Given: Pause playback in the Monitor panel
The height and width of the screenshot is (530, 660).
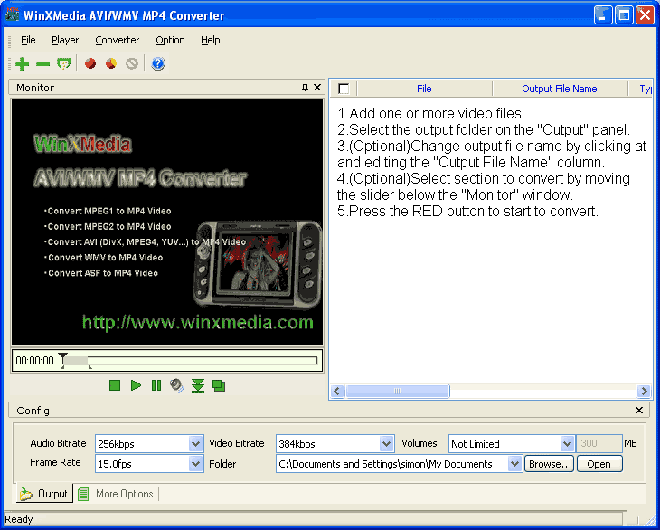Looking at the screenshot, I should pyautogui.click(x=156, y=385).
